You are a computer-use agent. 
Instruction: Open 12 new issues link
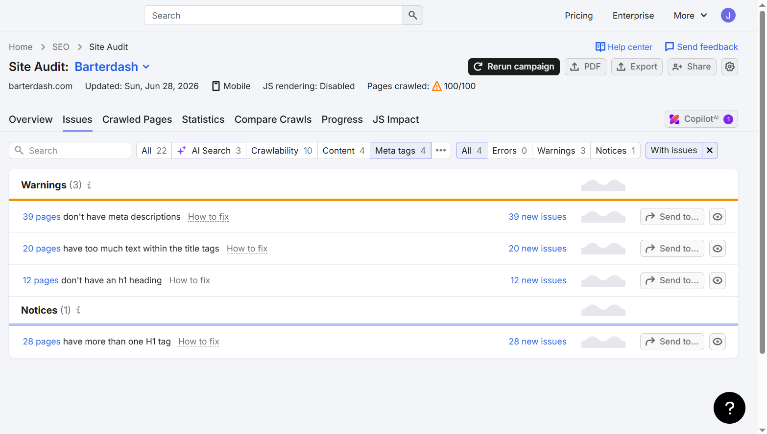pyautogui.click(x=538, y=280)
